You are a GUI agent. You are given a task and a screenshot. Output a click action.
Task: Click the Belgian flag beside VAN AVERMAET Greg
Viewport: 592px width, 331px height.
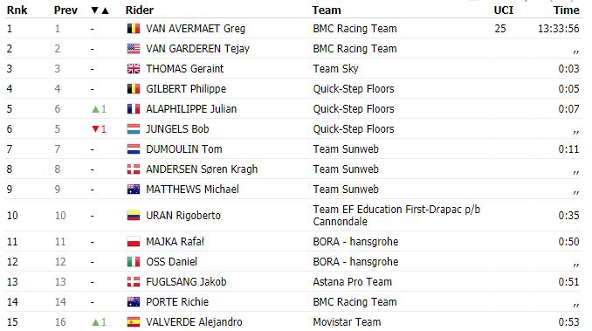click(x=134, y=29)
